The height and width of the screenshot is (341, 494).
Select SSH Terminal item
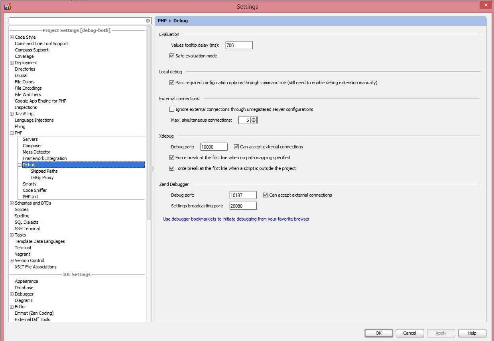pyautogui.click(x=28, y=229)
